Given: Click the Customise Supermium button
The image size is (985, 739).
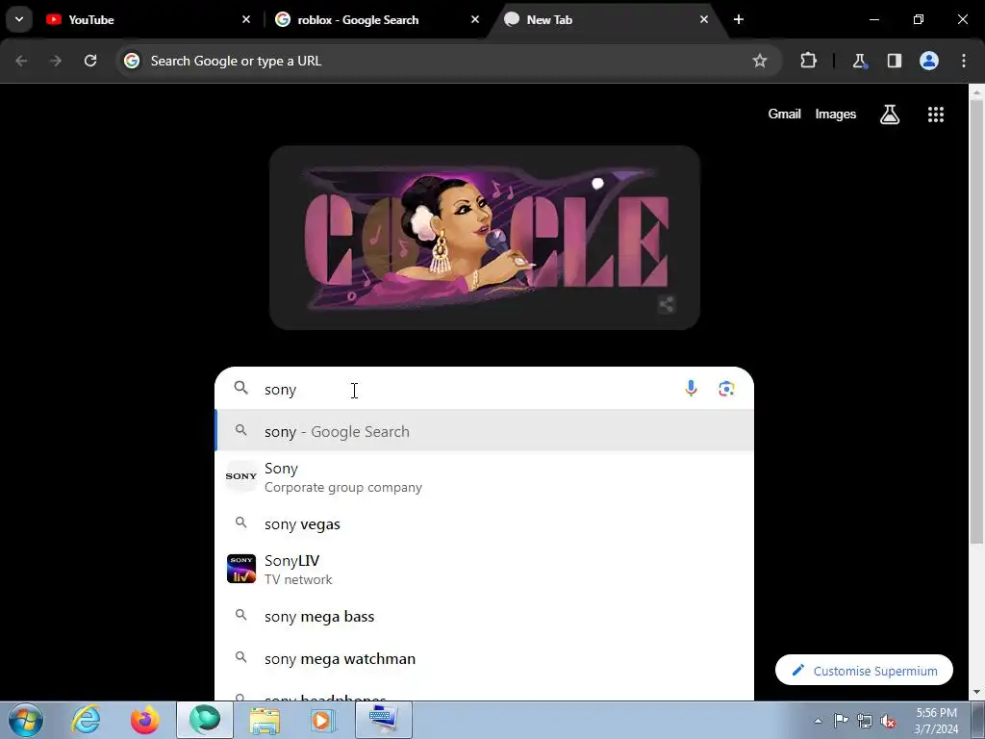Looking at the screenshot, I should (x=864, y=671).
